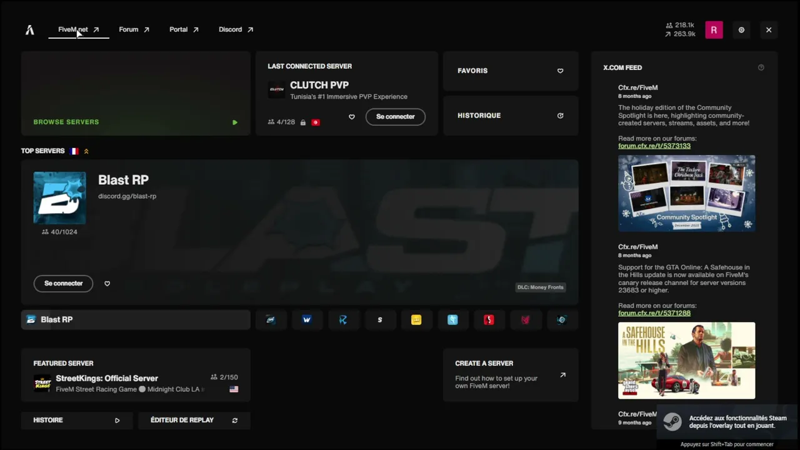The image size is (800, 450).
Task: Click the US flag on StreetKings card
Action: click(234, 389)
